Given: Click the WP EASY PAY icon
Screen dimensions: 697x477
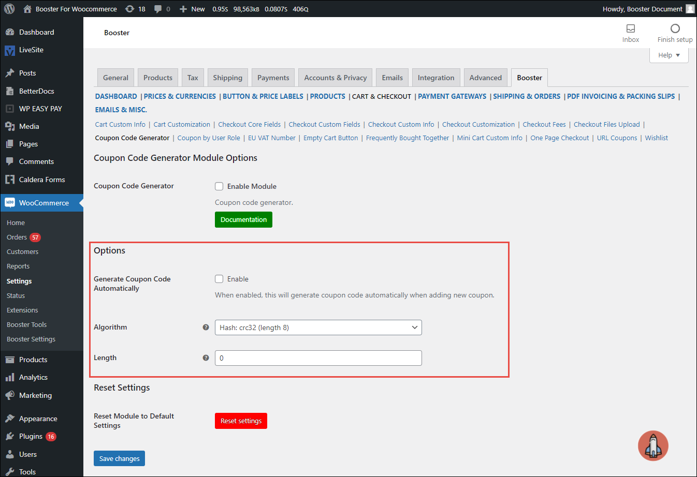Looking at the screenshot, I should pos(10,109).
